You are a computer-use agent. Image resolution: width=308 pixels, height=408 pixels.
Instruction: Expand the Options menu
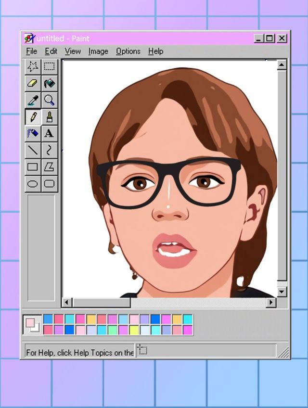[128, 51]
